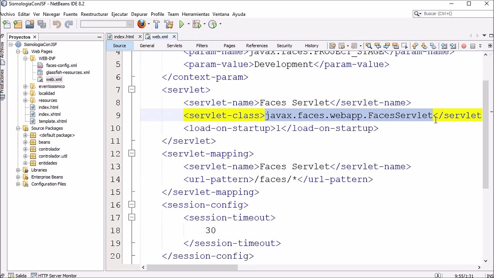Toggle Bookmark icon in editor toolbar
This screenshot has width=494, height=278.
(x=433, y=46)
